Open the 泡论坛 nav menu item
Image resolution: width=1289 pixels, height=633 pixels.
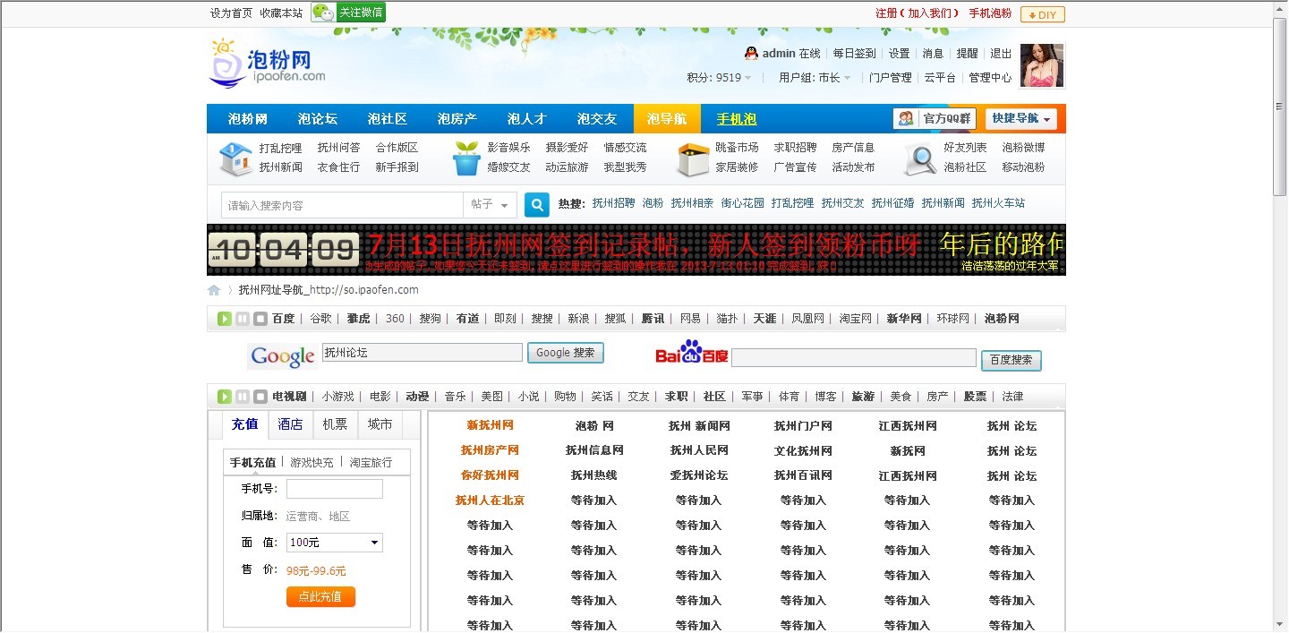coord(318,119)
